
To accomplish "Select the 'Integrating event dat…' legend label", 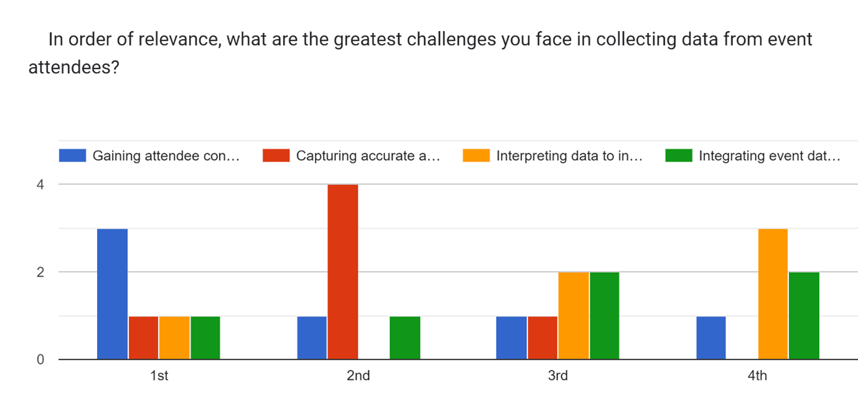I will tap(770, 156).
